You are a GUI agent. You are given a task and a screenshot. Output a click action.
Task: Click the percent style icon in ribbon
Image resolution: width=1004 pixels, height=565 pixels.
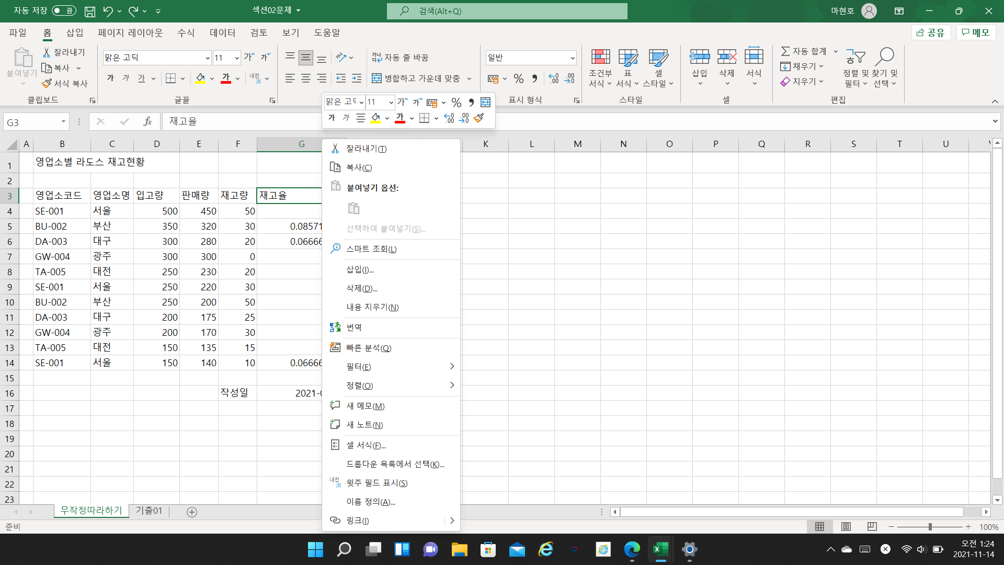518,78
